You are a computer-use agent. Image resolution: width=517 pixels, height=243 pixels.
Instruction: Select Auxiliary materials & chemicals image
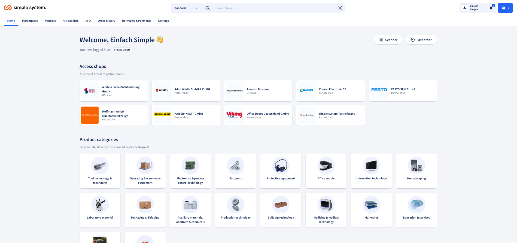click(190, 205)
